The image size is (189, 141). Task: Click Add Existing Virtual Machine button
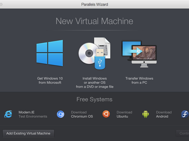tap(28, 133)
